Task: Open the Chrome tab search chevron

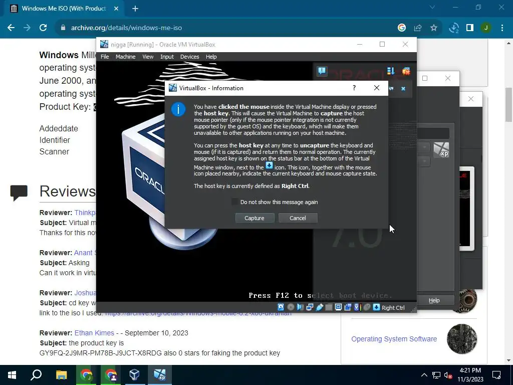Action: click(432, 7)
